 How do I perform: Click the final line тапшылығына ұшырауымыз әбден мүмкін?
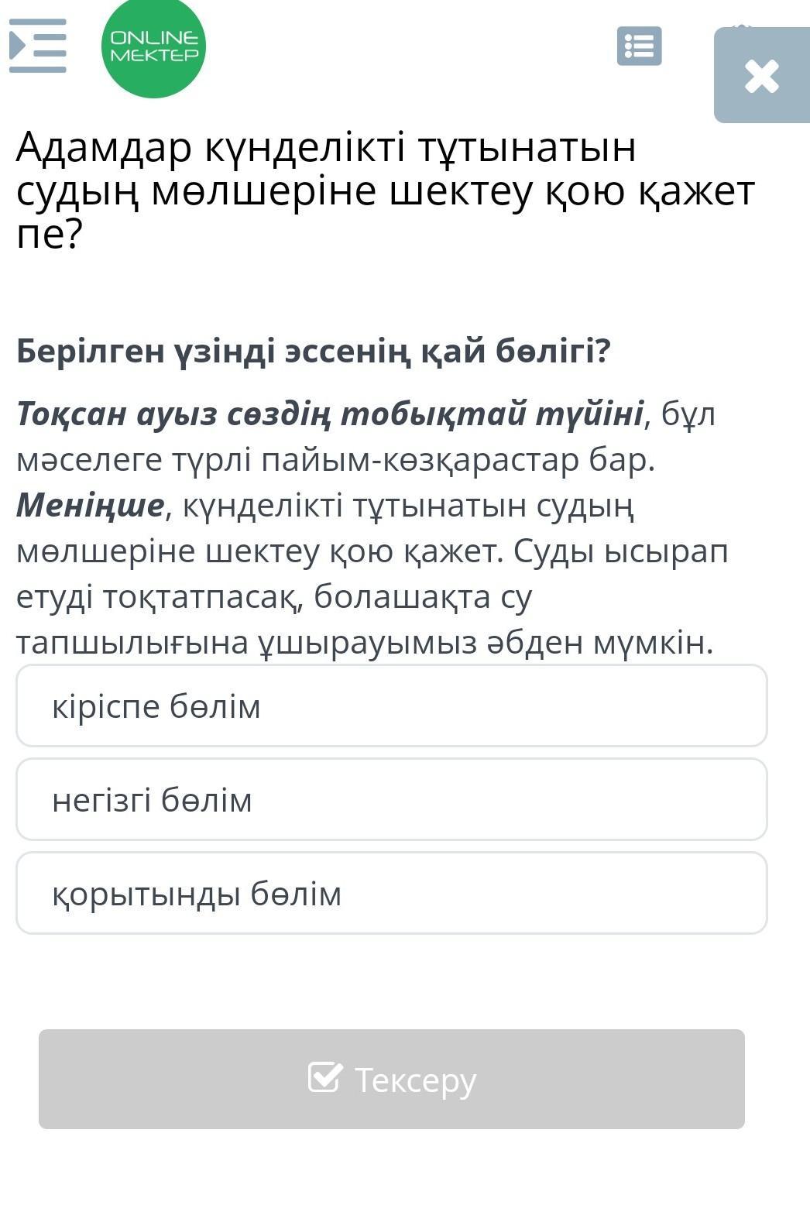[x=365, y=643]
